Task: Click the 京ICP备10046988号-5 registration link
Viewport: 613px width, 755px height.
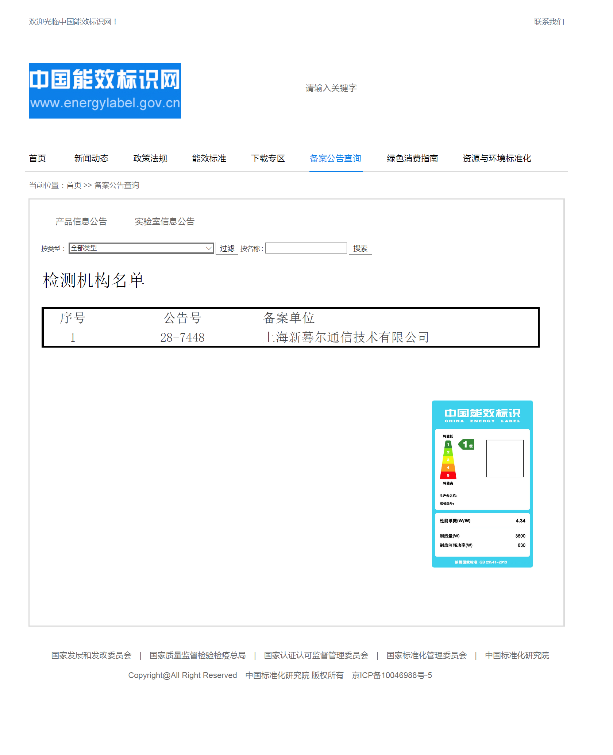Action: (392, 675)
